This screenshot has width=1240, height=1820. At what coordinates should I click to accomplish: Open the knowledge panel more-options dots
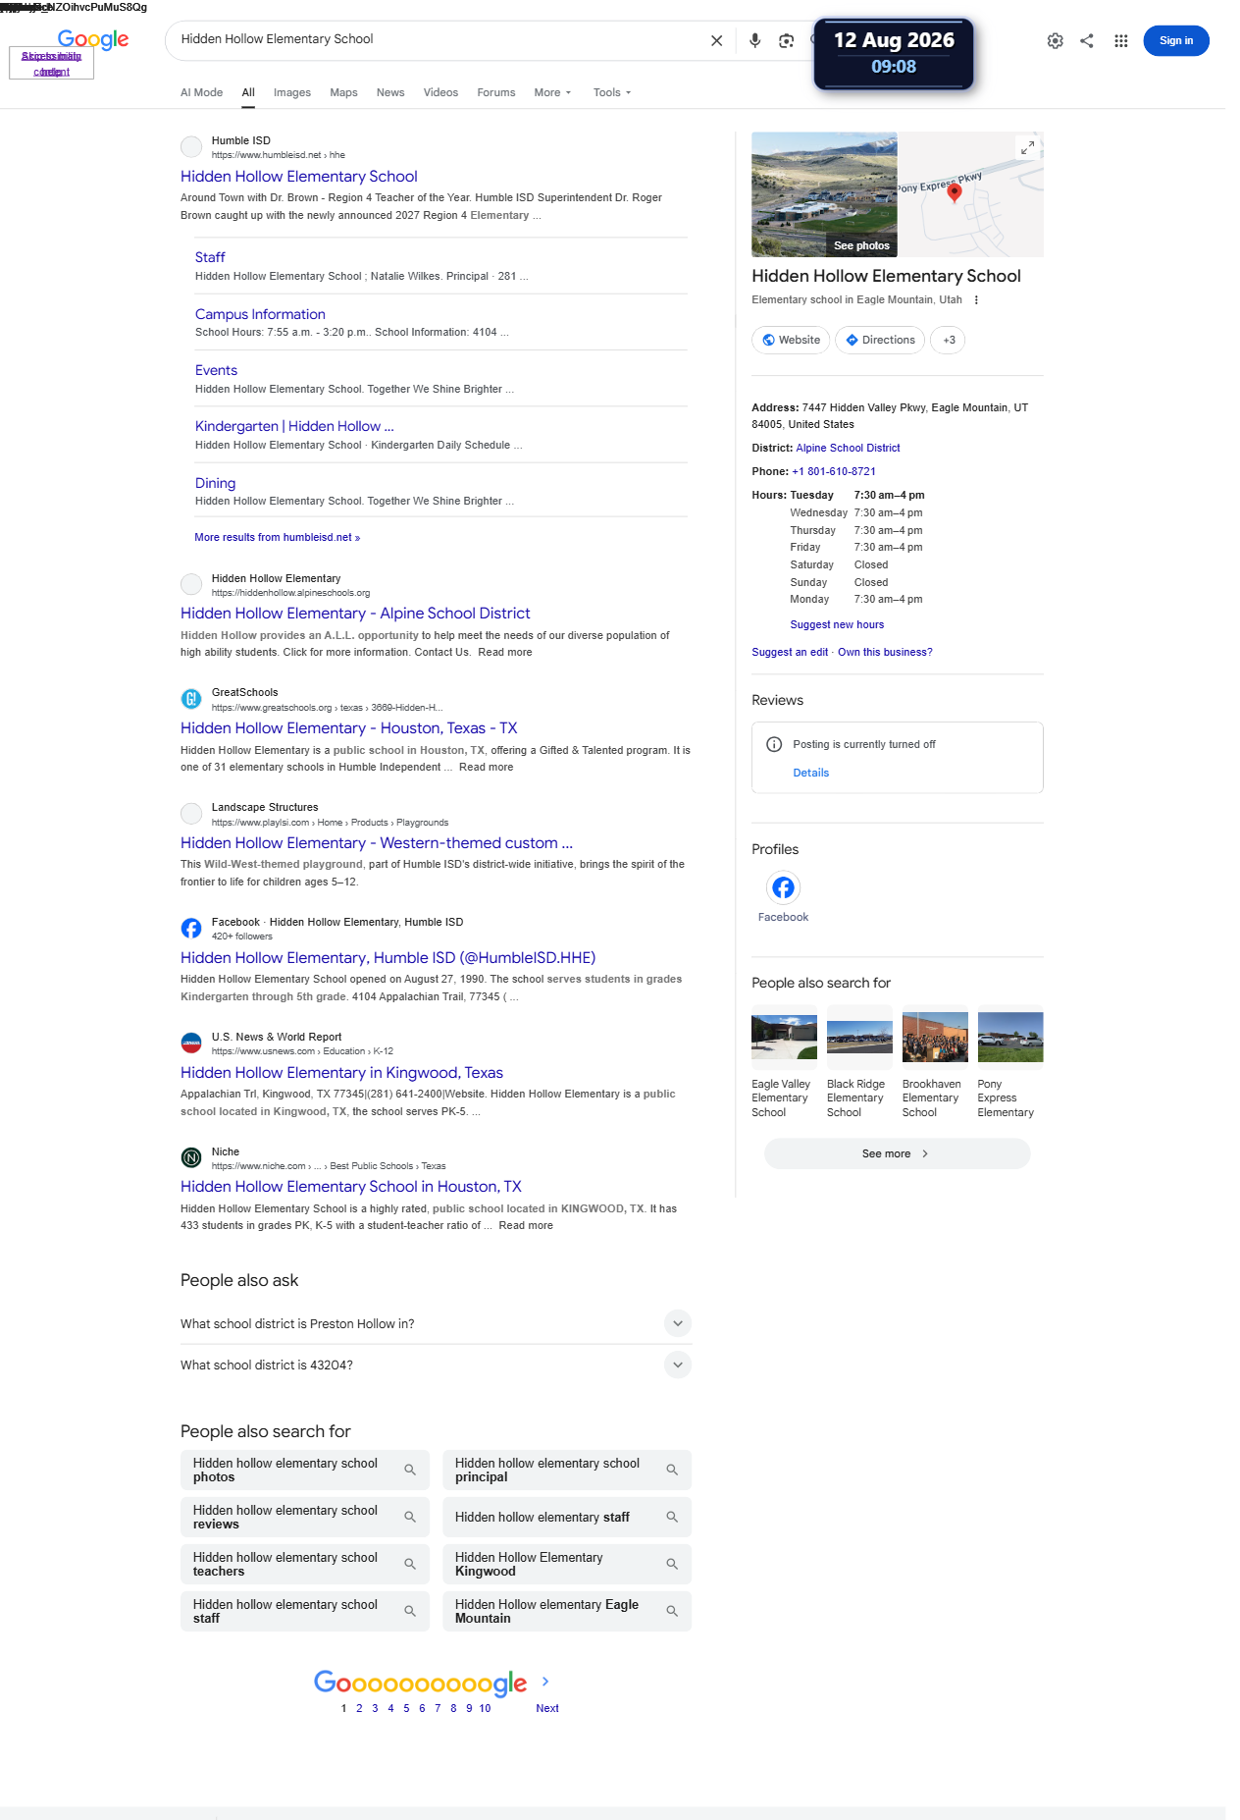[x=976, y=300]
